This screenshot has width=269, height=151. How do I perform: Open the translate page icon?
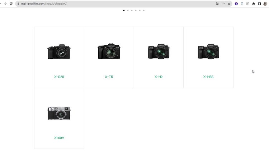click(x=217, y=4)
